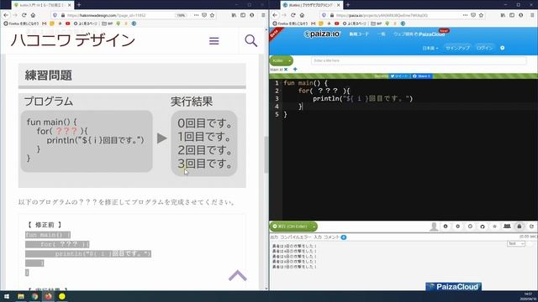
Task: Click the clock icon in paiza.io toolbar
Action: click(470, 226)
